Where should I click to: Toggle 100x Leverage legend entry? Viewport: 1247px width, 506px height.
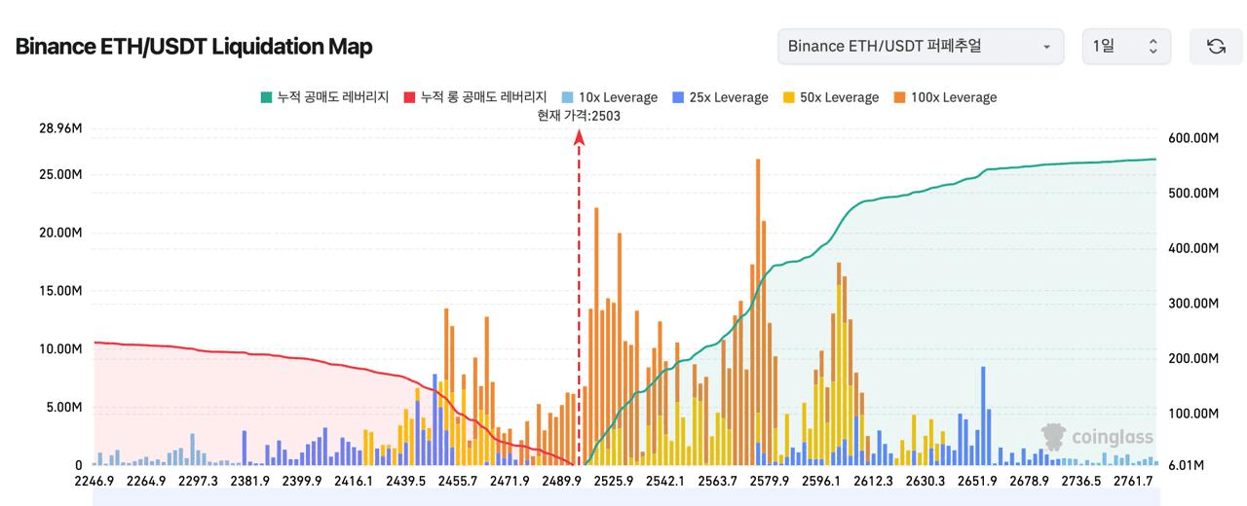945,97
